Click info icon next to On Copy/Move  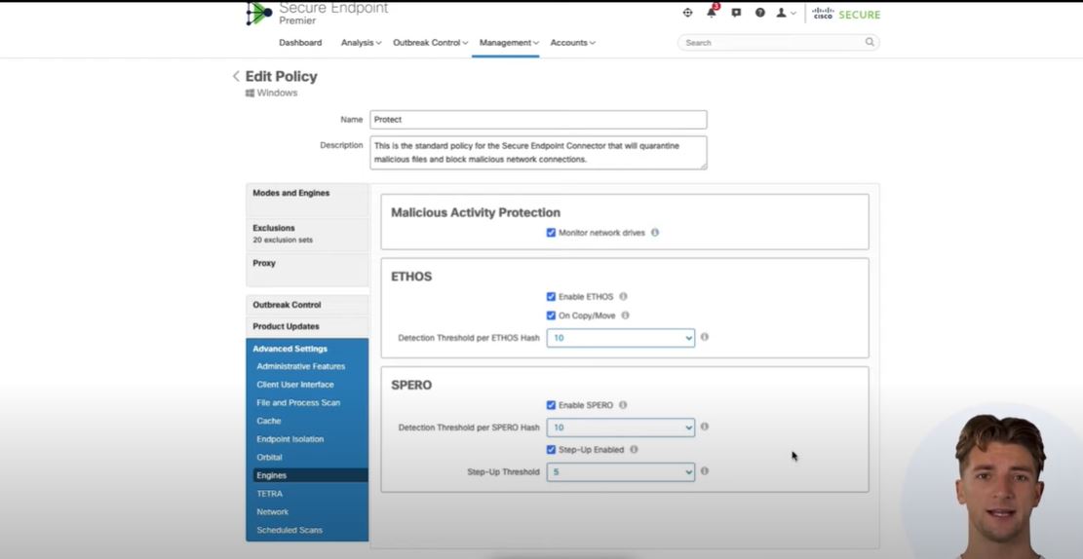coord(625,316)
